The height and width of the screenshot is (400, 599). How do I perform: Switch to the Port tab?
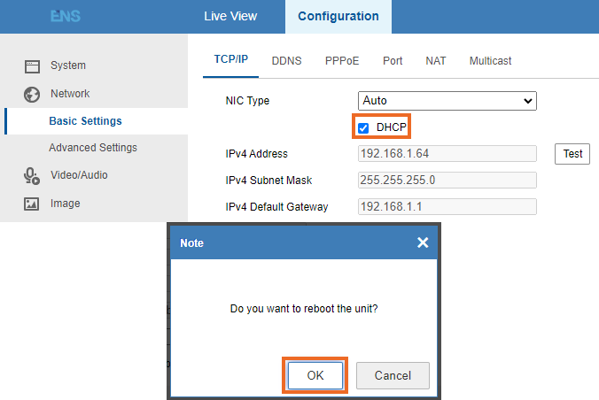[393, 61]
